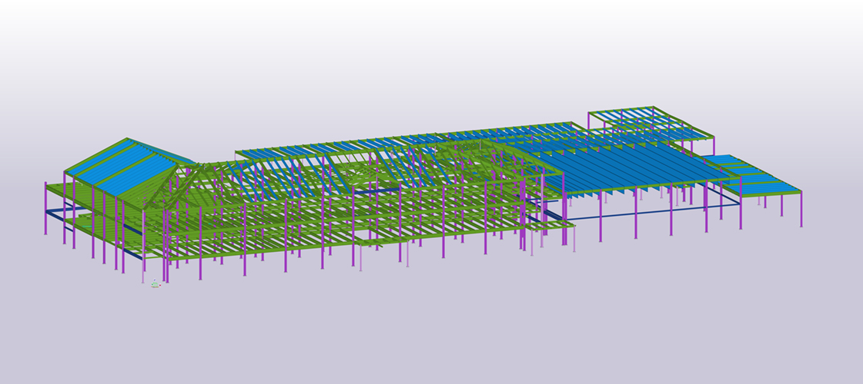Screen dimensions: 863x384
Task: Select the purple column under raised top-right frame
Action: point(713,146)
